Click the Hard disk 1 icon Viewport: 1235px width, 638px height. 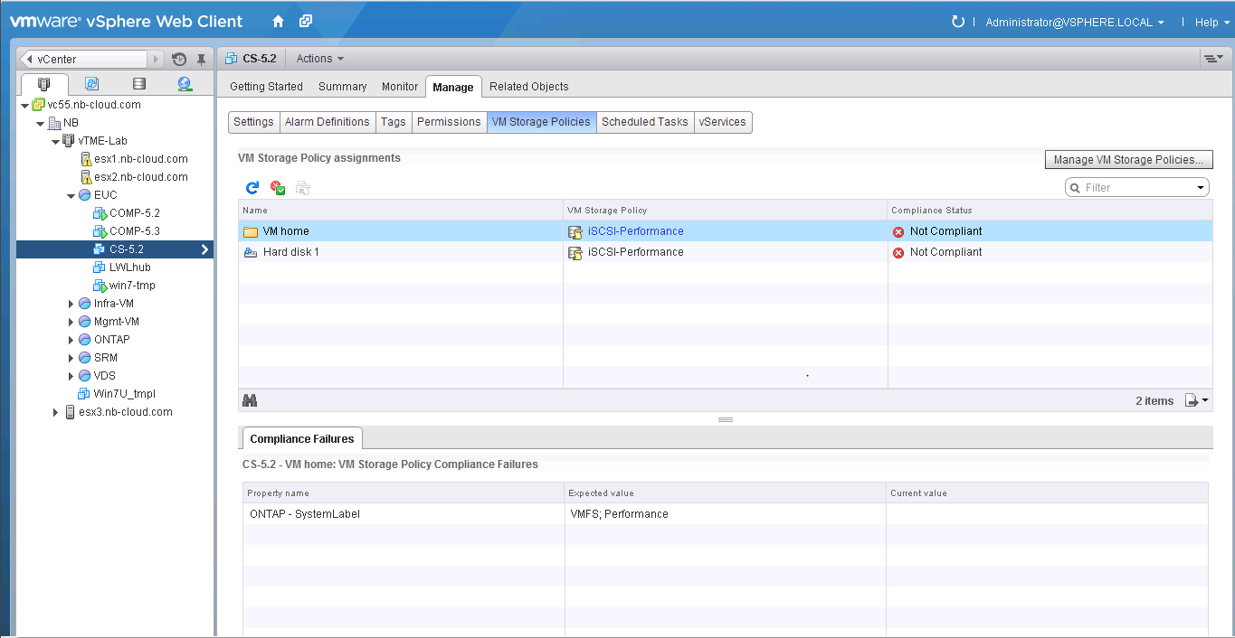pos(251,252)
